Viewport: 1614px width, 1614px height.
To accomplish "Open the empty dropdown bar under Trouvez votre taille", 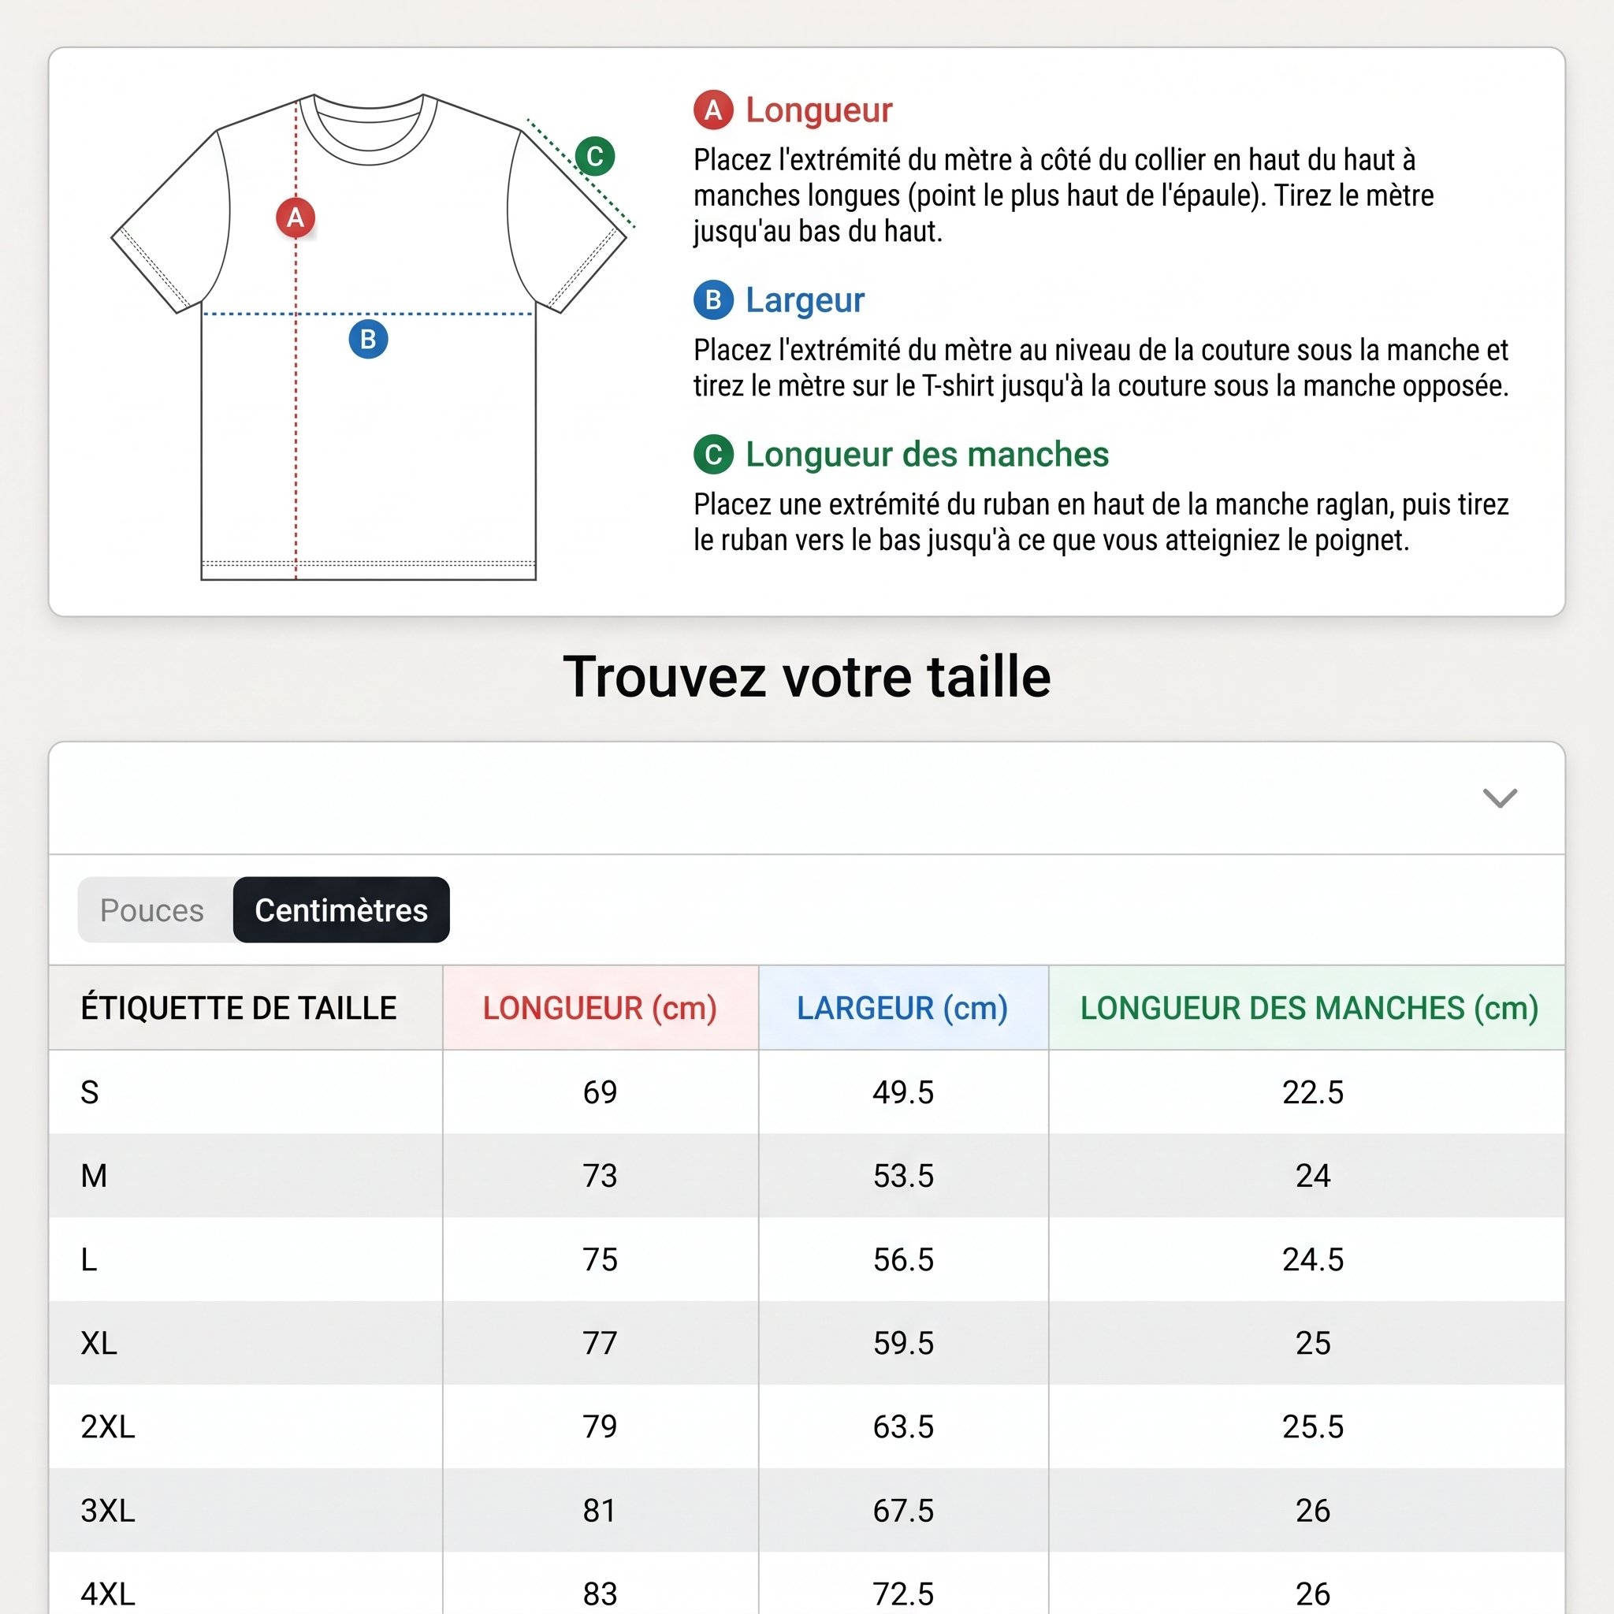I will pyautogui.click(x=807, y=798).
